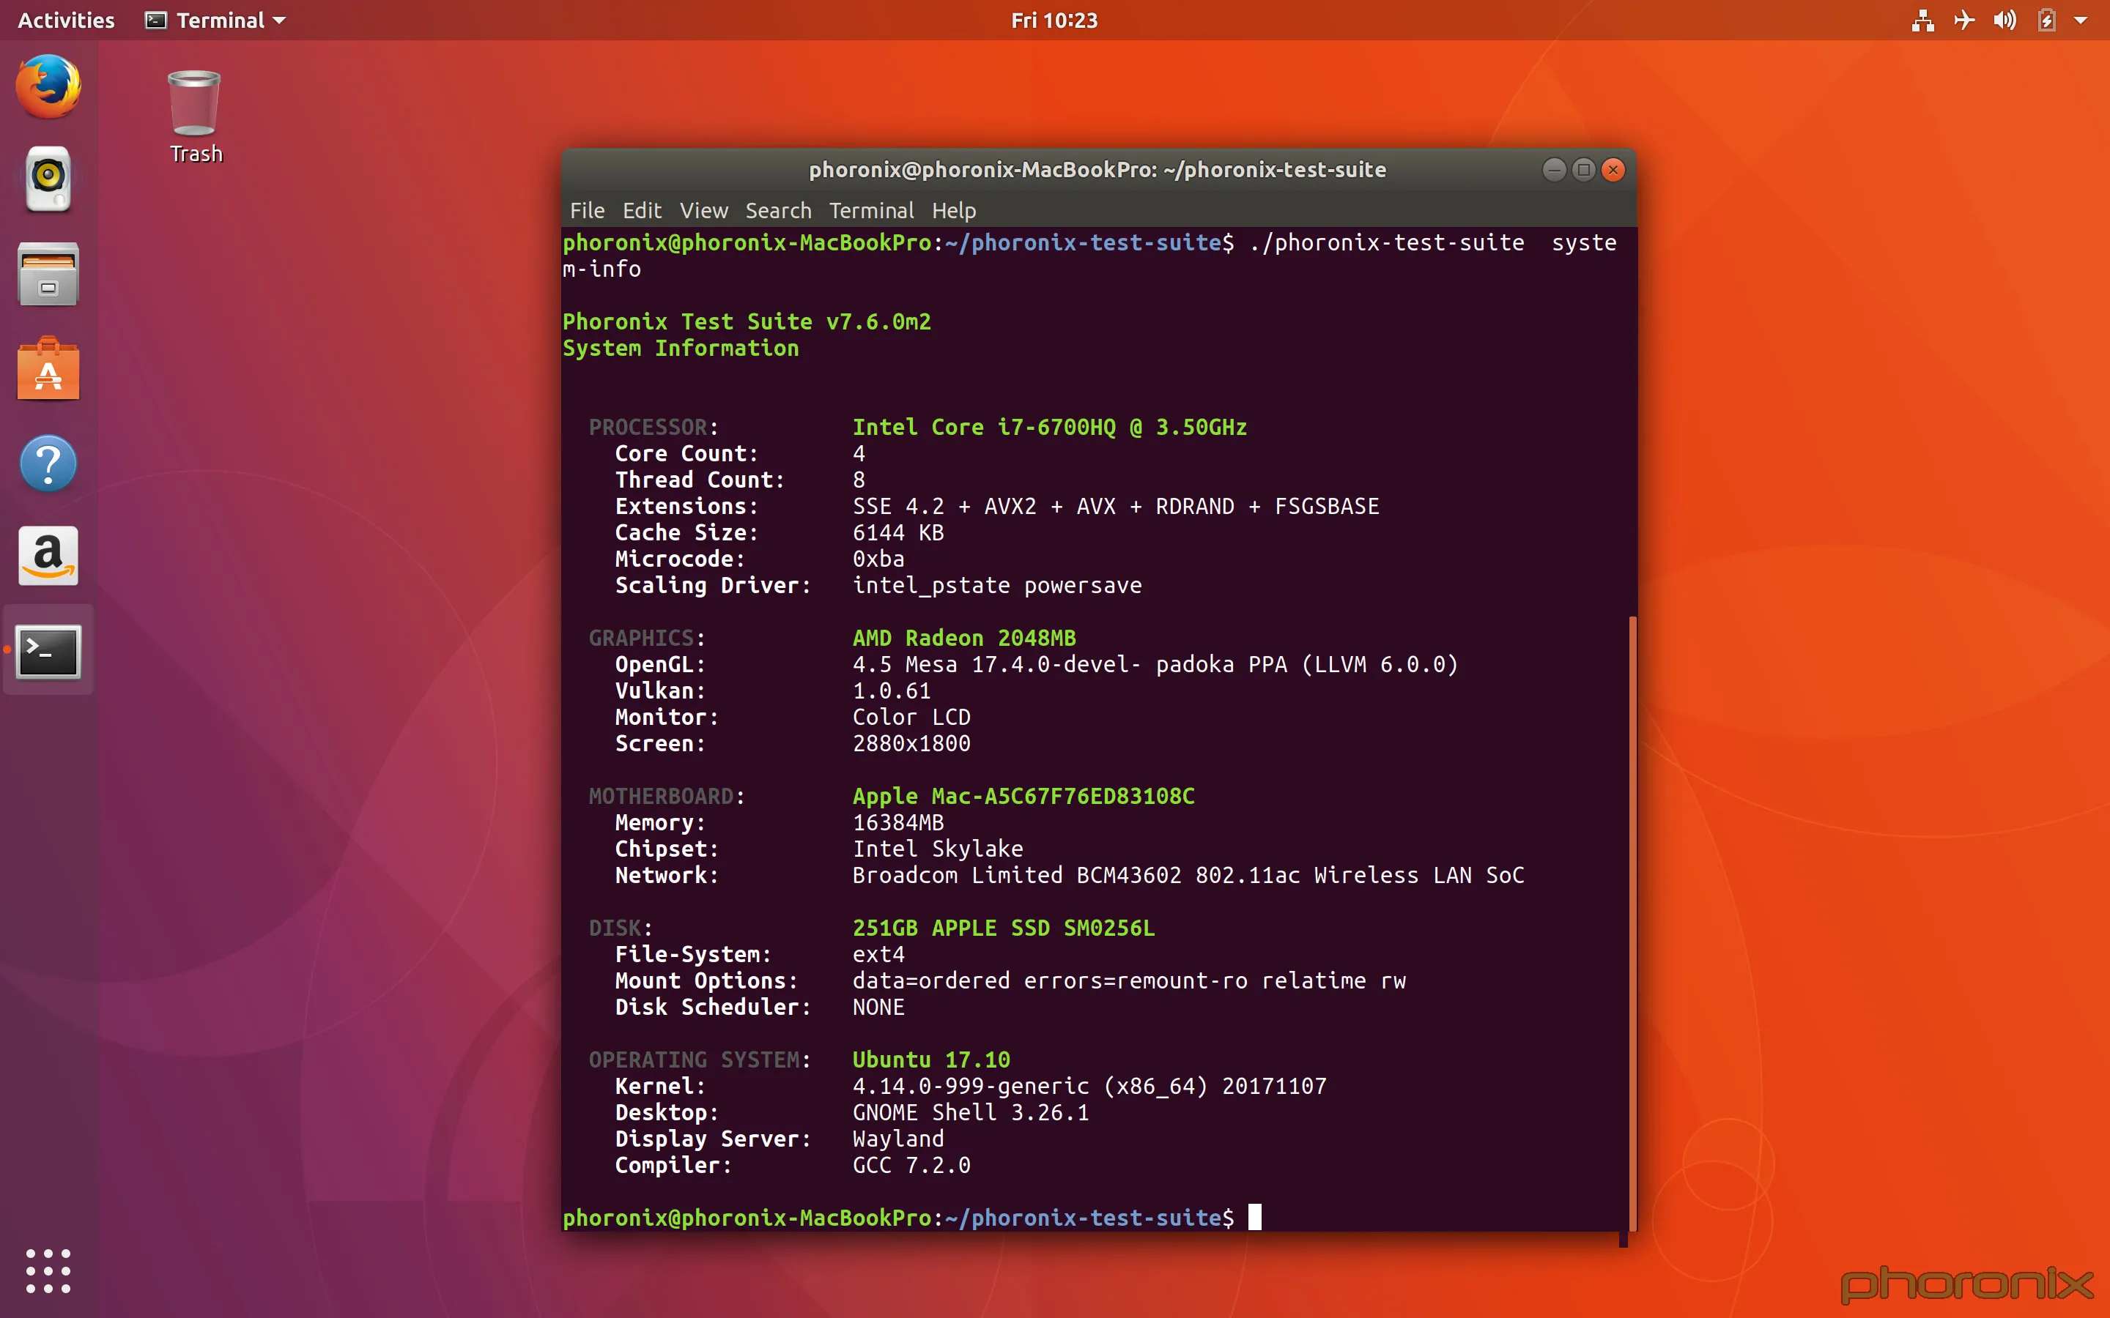
Task: Click the battery icon in top bar
Action: pos(2046,20)
